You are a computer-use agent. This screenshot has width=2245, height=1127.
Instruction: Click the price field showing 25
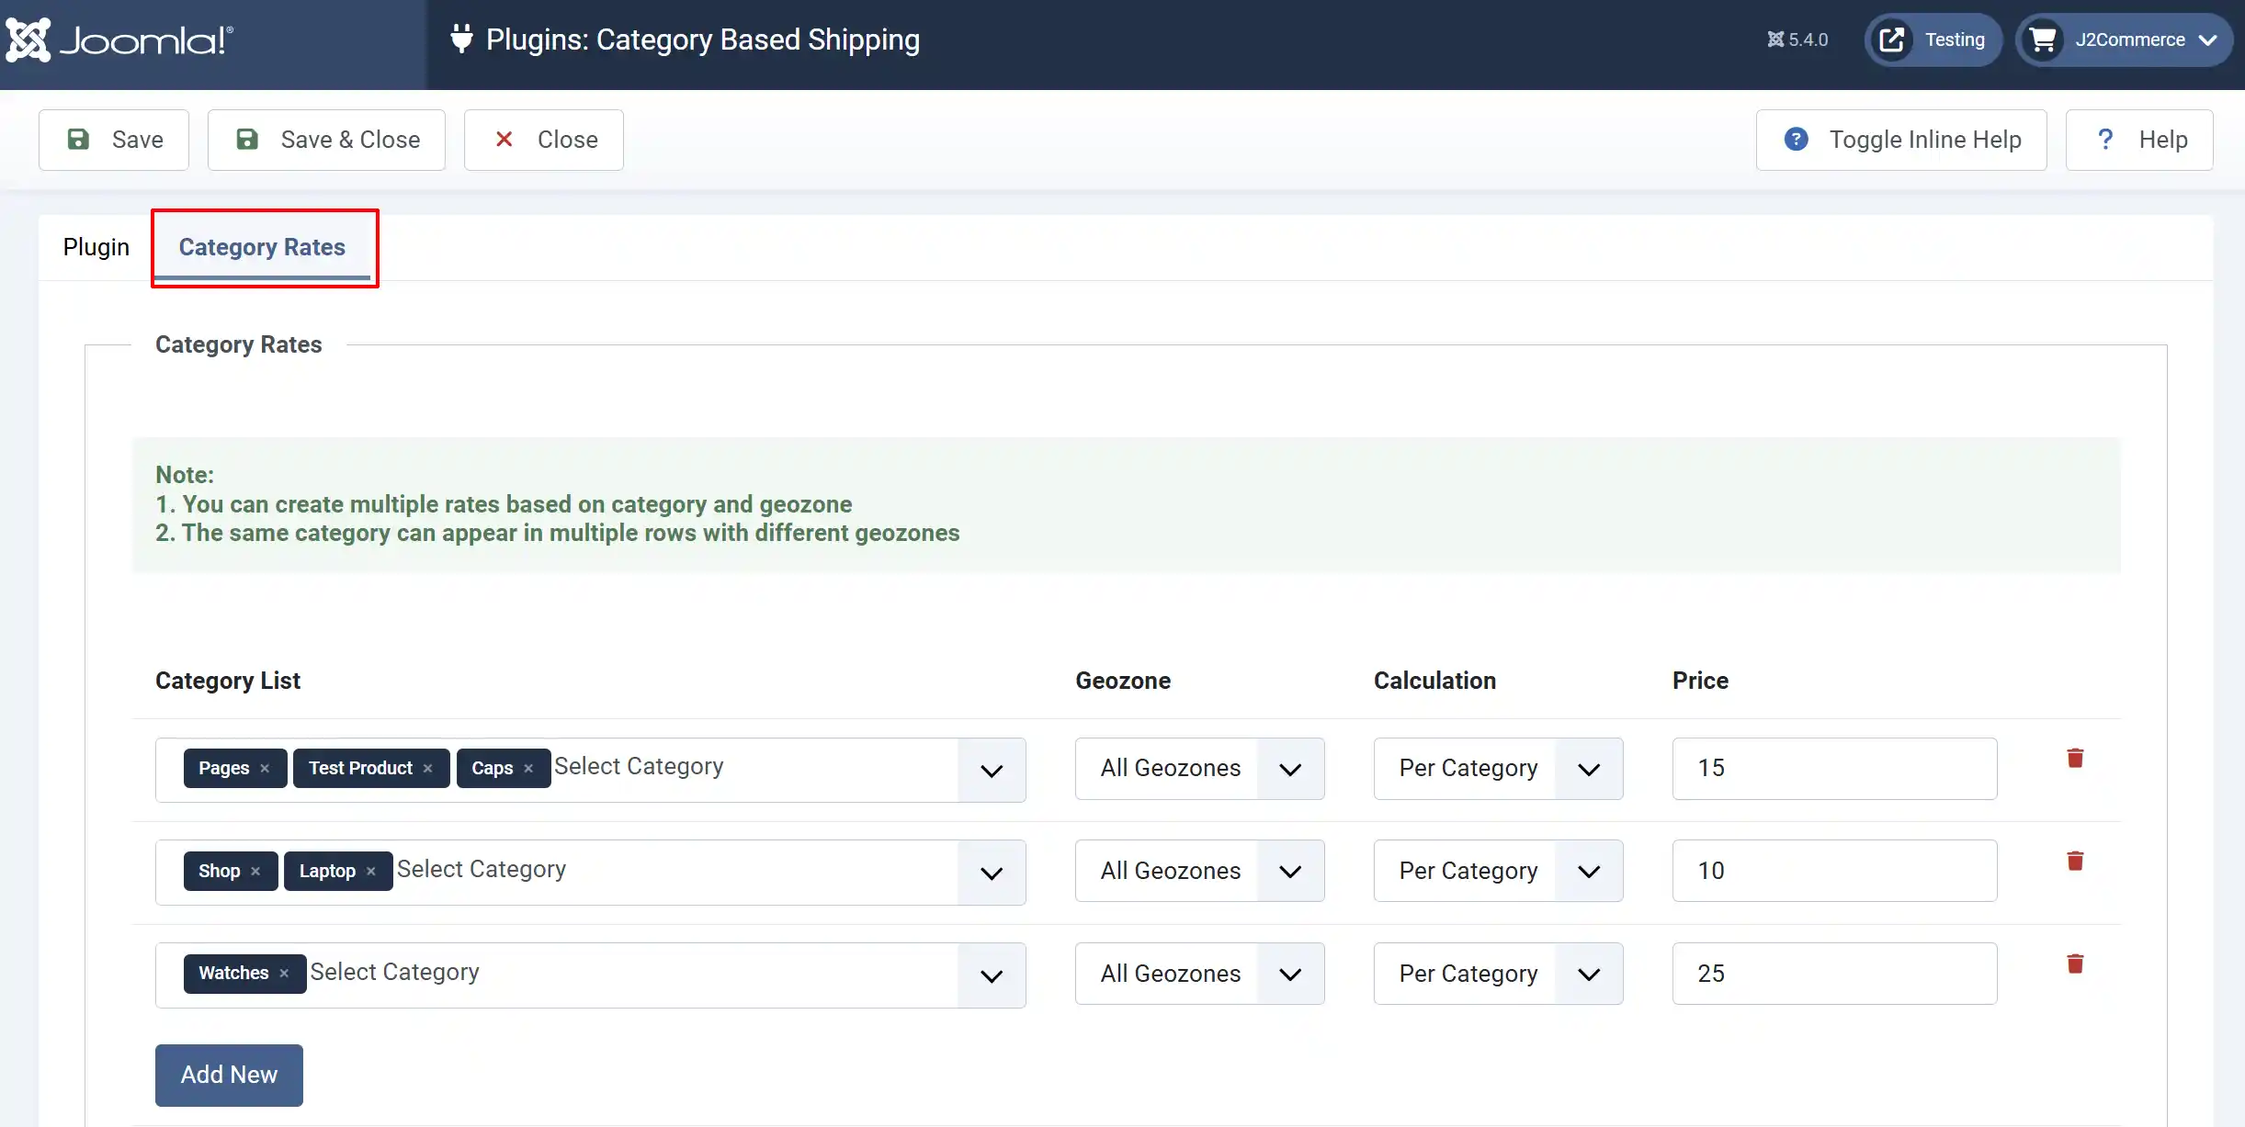[x=1834, y=974]
